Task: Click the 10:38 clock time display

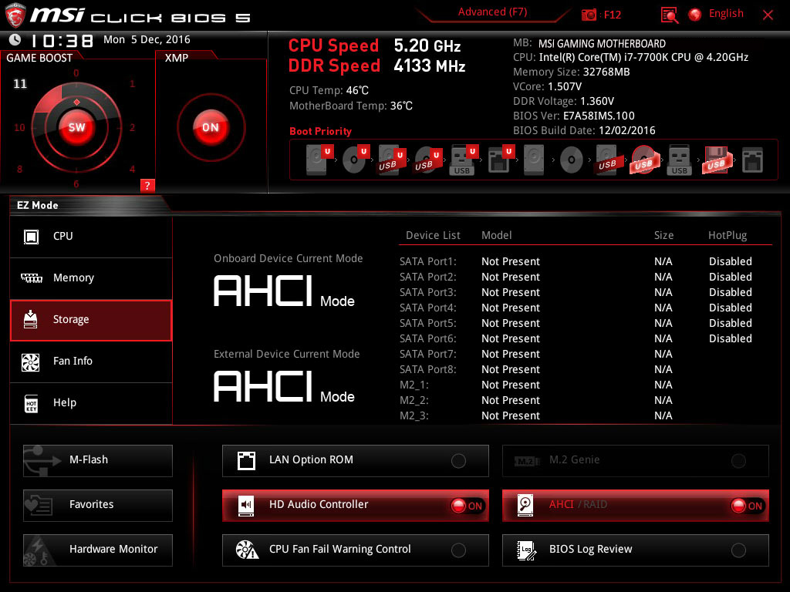Action: 62,40
